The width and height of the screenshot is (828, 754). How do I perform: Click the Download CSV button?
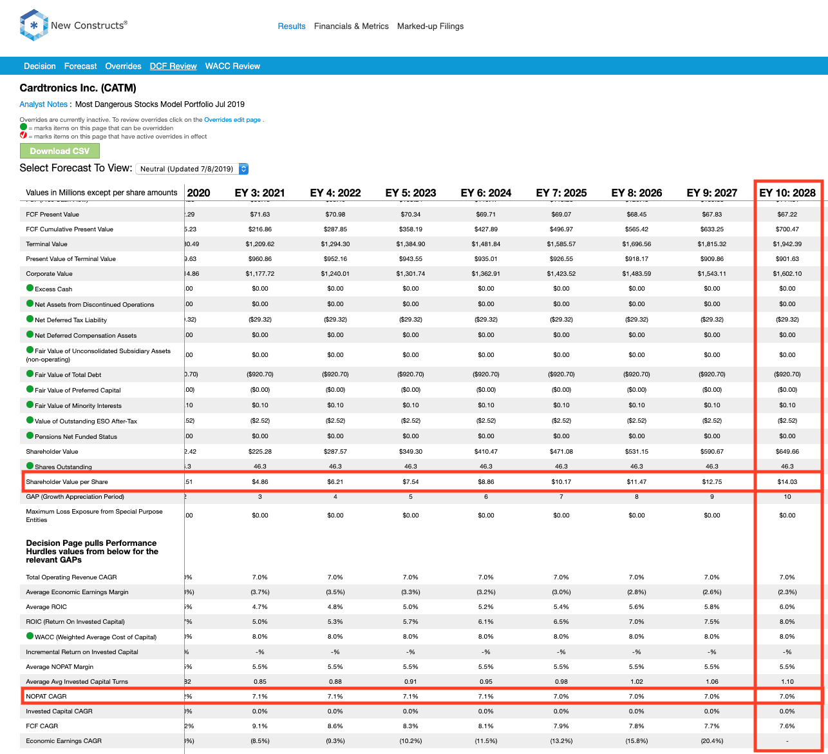coord(60,151)
